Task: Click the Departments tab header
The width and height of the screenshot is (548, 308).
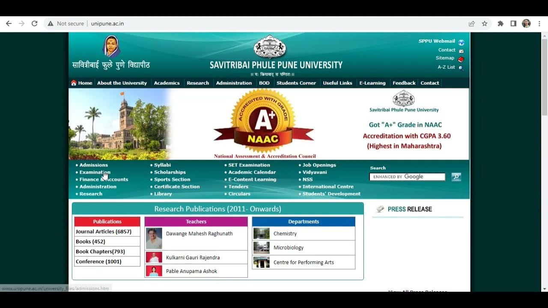Action: tap(304, 222)
